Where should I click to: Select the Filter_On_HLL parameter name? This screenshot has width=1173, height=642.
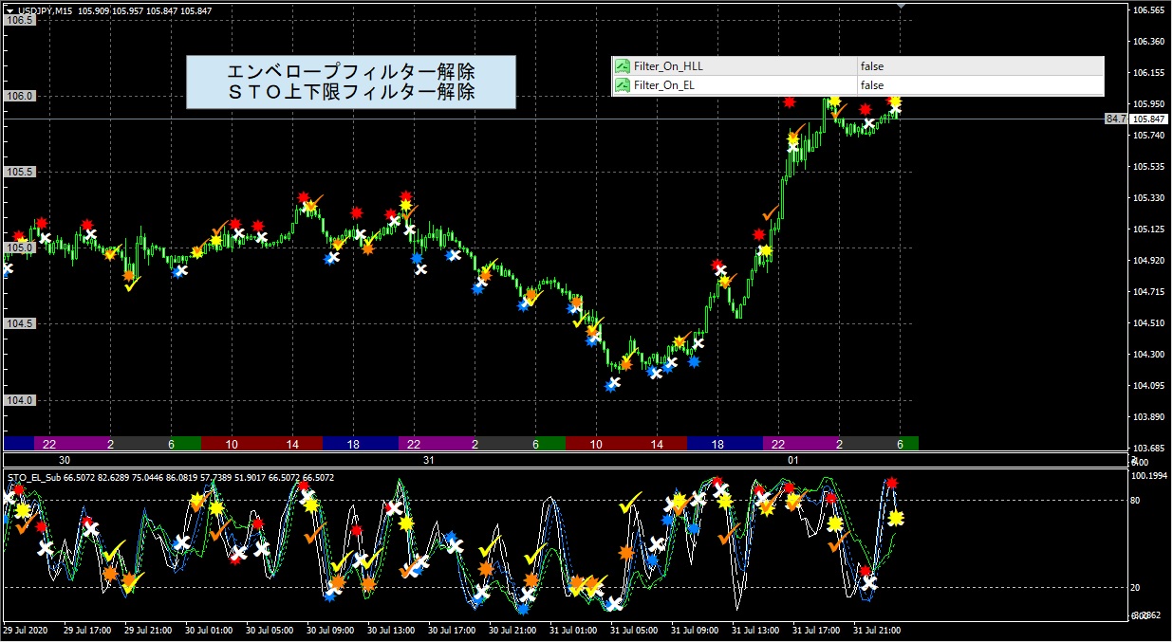(x=669, y=66)
